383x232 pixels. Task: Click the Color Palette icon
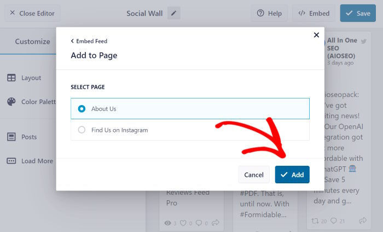[11, 102]
